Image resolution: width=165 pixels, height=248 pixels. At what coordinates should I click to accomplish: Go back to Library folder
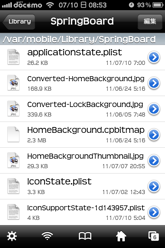pos(19,21)
